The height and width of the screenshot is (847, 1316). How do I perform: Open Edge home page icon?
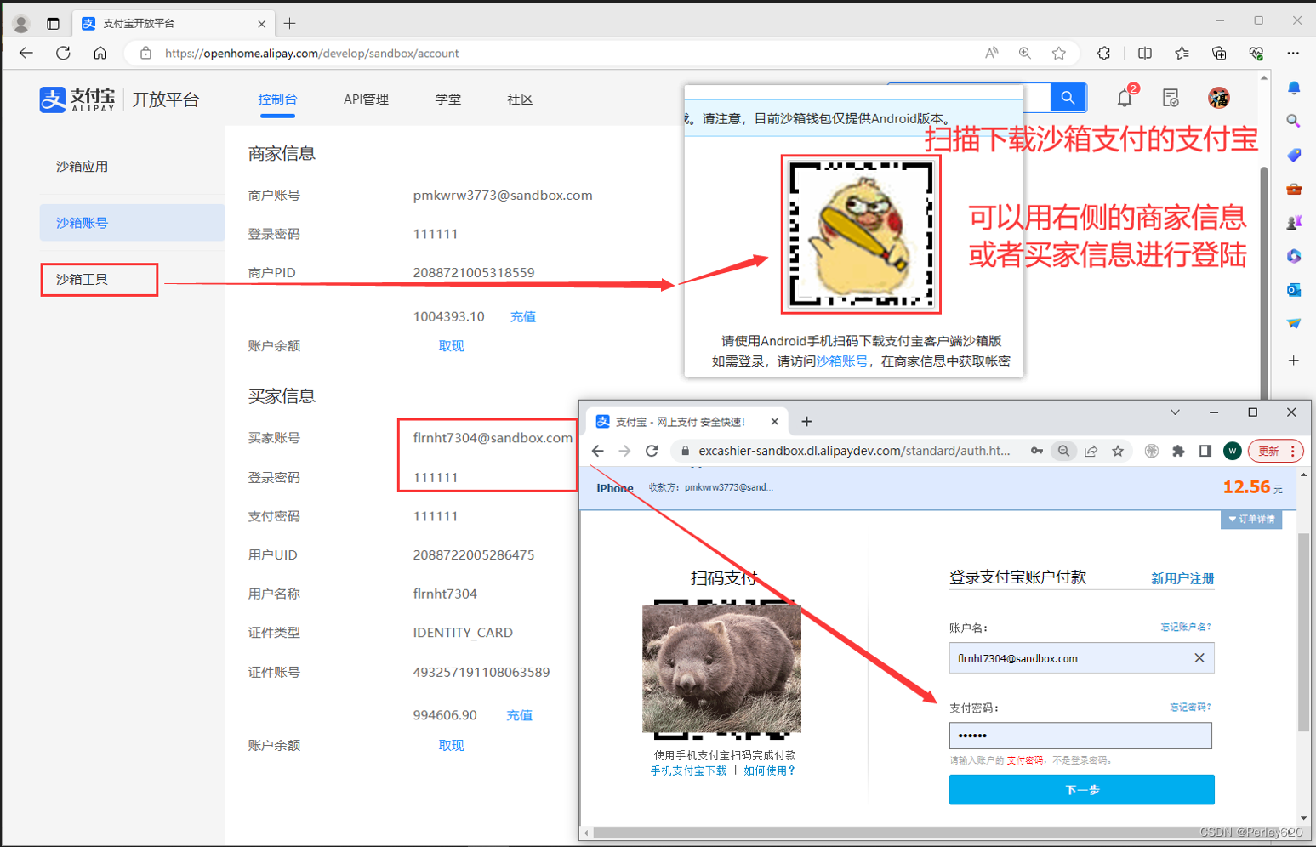[100, 53]
